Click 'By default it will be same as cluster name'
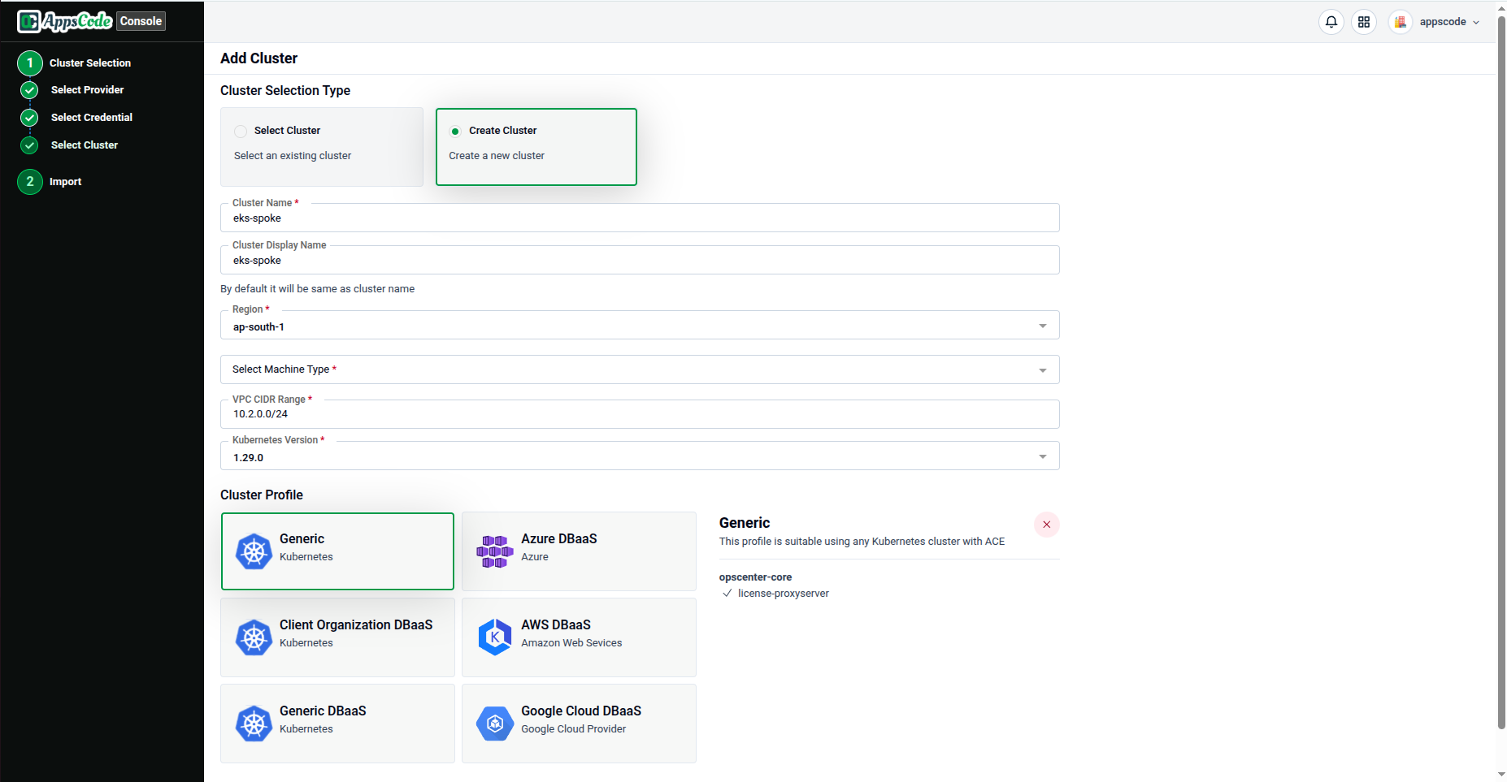1507x782 pixels. pyautogui.click(x=317, y=289)
